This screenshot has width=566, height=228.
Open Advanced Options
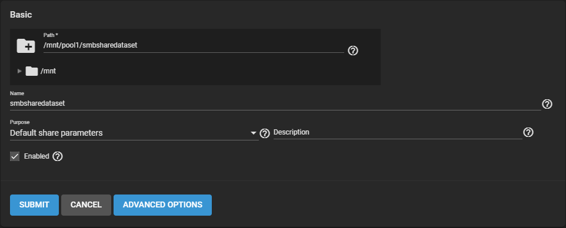[162, 205]
